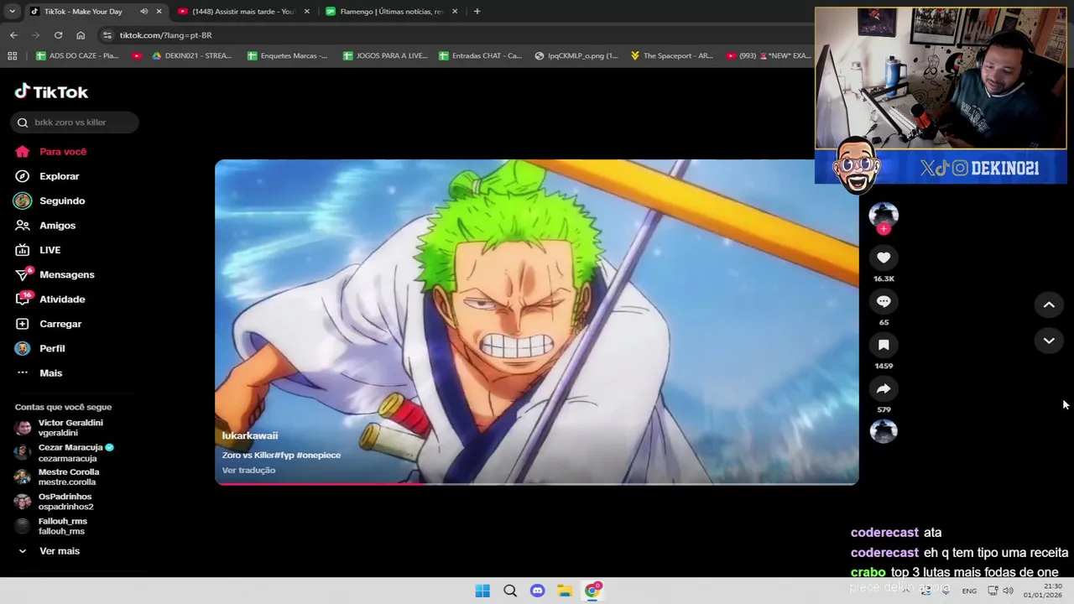
Task: Switch to Flamengo news tab
Action: (392, 12)
